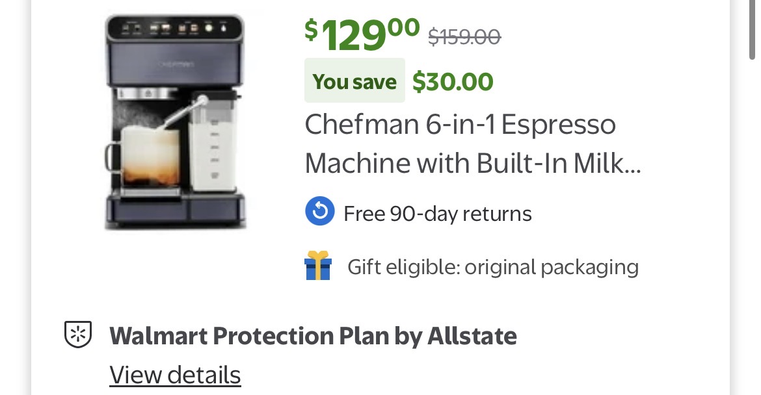Click the control panel on machine photo
The height and width of the screenshot is (395, 761).
coord(174,29)
